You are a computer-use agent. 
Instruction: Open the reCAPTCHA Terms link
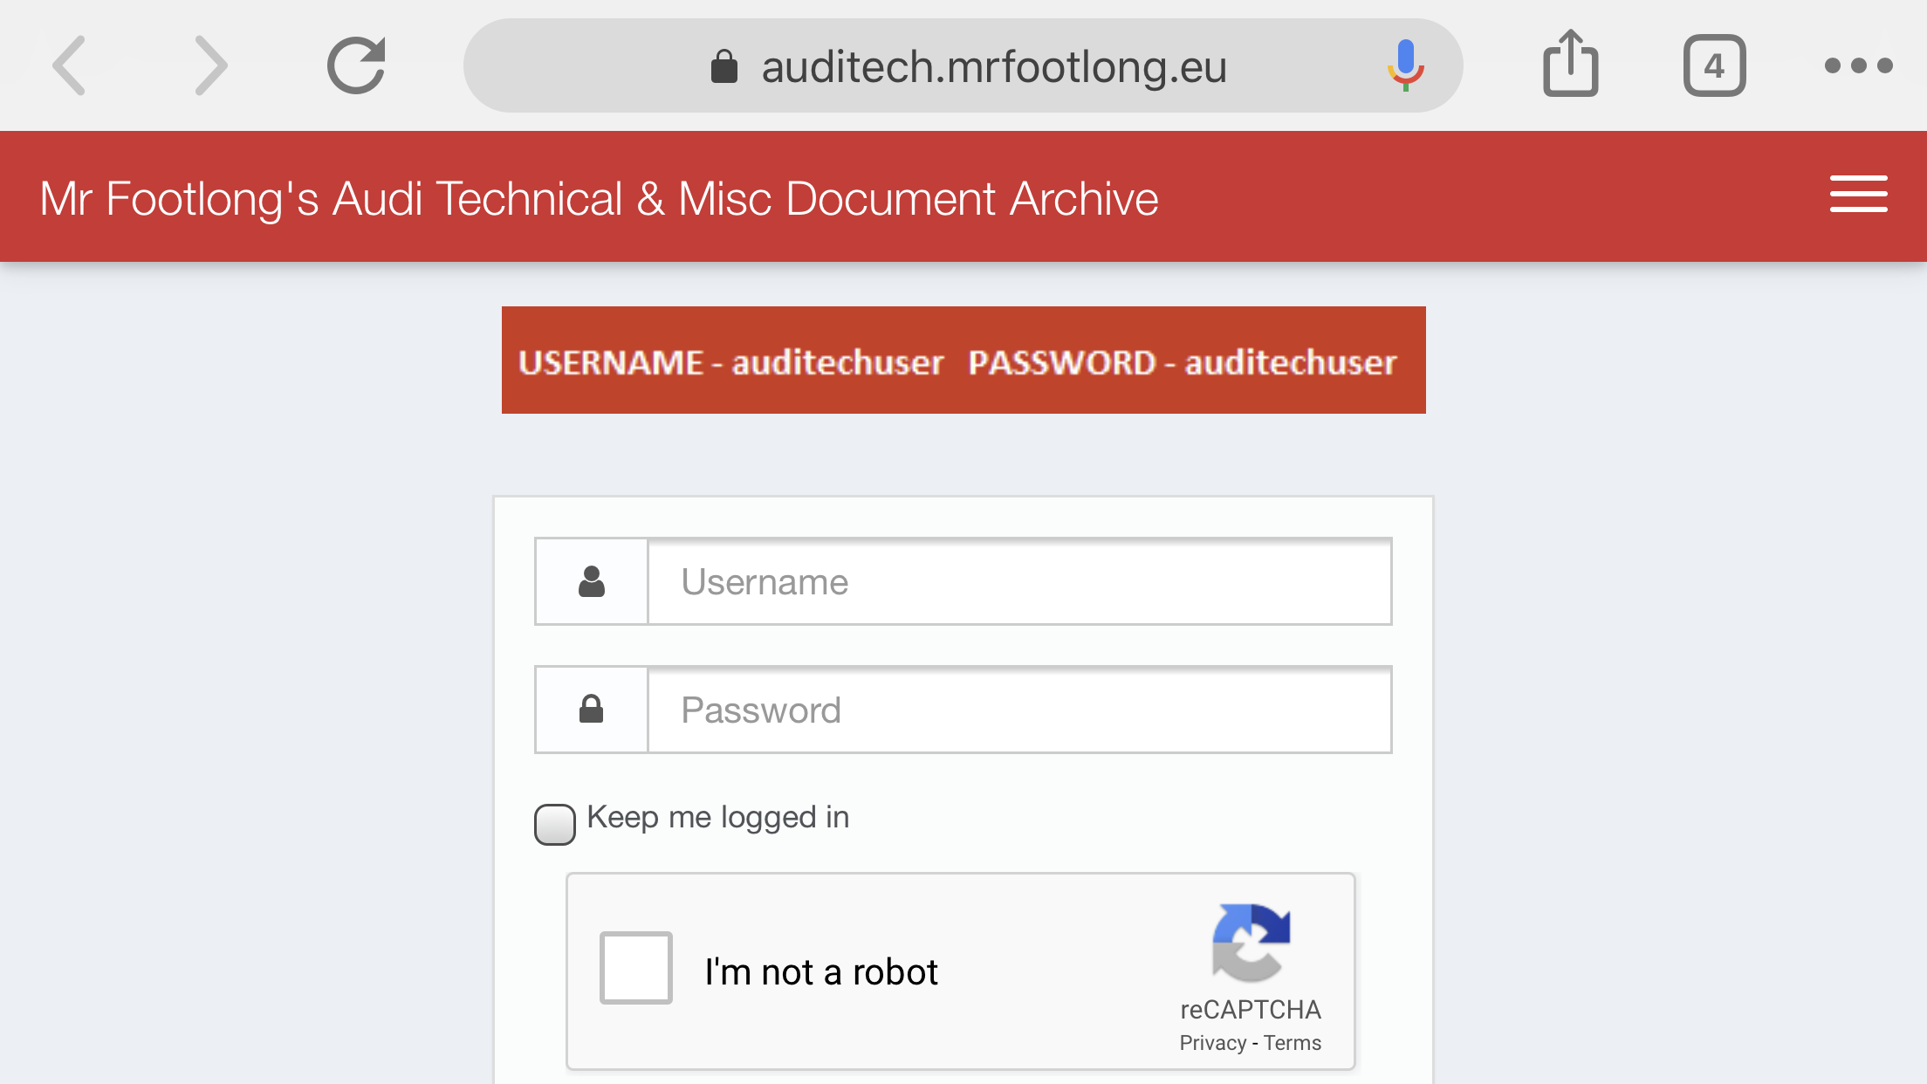(1293, 1043)
